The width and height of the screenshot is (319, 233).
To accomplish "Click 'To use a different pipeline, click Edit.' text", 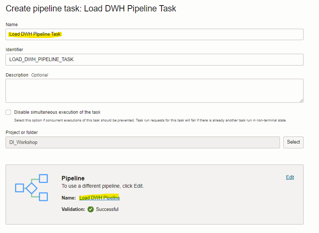I will pos(103,186).
